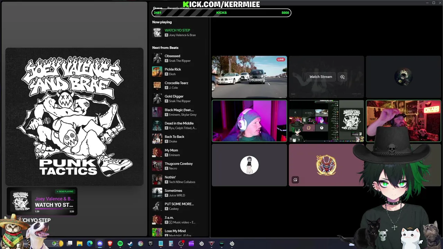Open Epic Games launcher taskbar icon
443x249 pixels.
pyautogui.click(x=151, y=243)
